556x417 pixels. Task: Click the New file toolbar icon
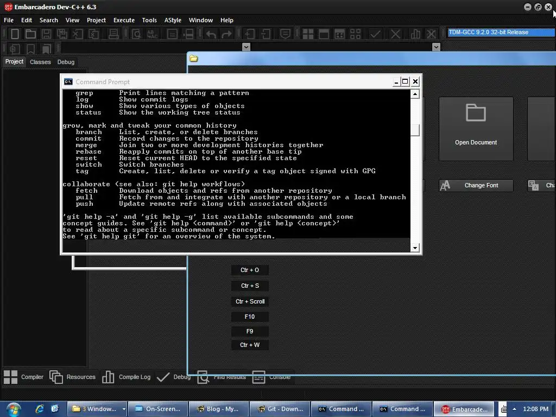(15, 34)
